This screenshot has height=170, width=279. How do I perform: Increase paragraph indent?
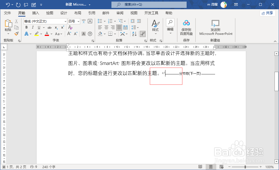click(139, 21)
